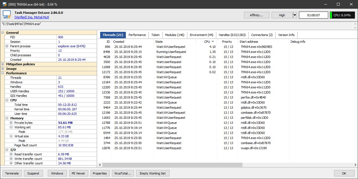
Task: Click the executable path field
Action: (177, 25)
